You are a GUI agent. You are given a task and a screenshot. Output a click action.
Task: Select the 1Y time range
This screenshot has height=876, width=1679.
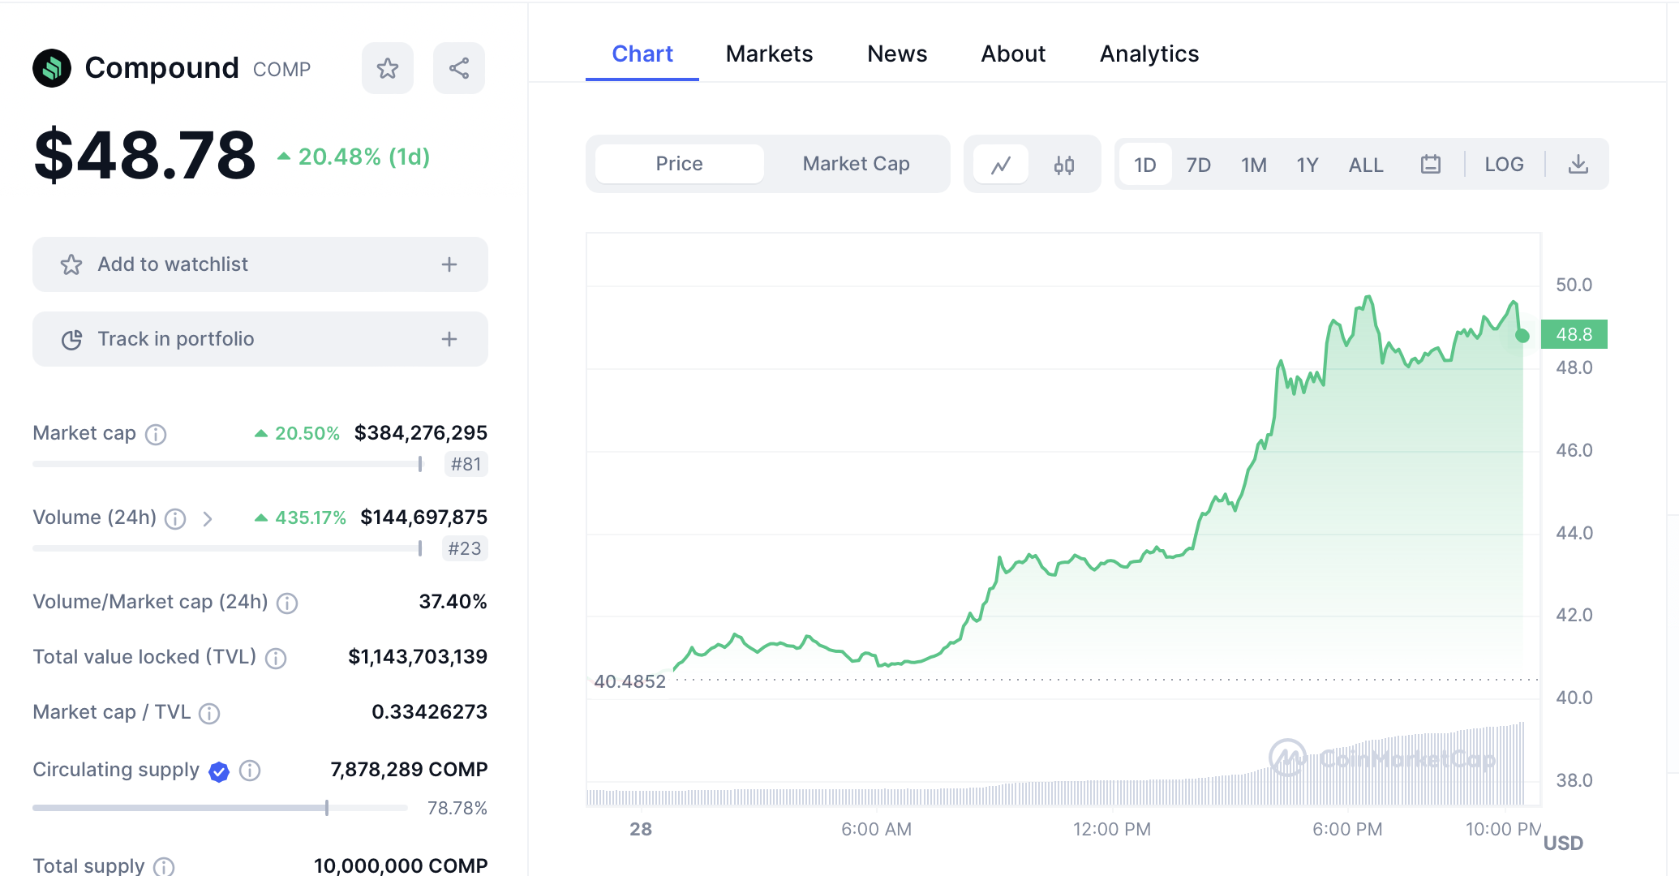pyautogui.click(x=1307, y=165)
